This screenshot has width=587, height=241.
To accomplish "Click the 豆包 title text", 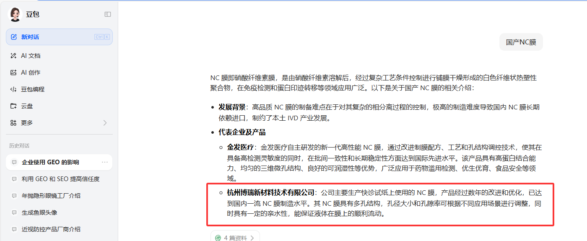I will (33, 14).
